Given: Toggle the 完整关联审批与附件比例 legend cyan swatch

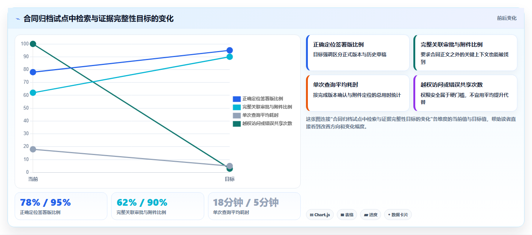Looking at the screenshot, I should point(237,107).
